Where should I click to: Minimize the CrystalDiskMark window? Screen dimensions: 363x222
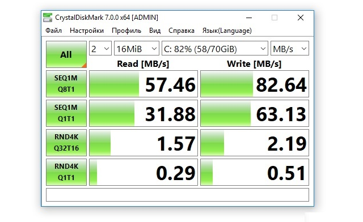click(x=249, y=18)
